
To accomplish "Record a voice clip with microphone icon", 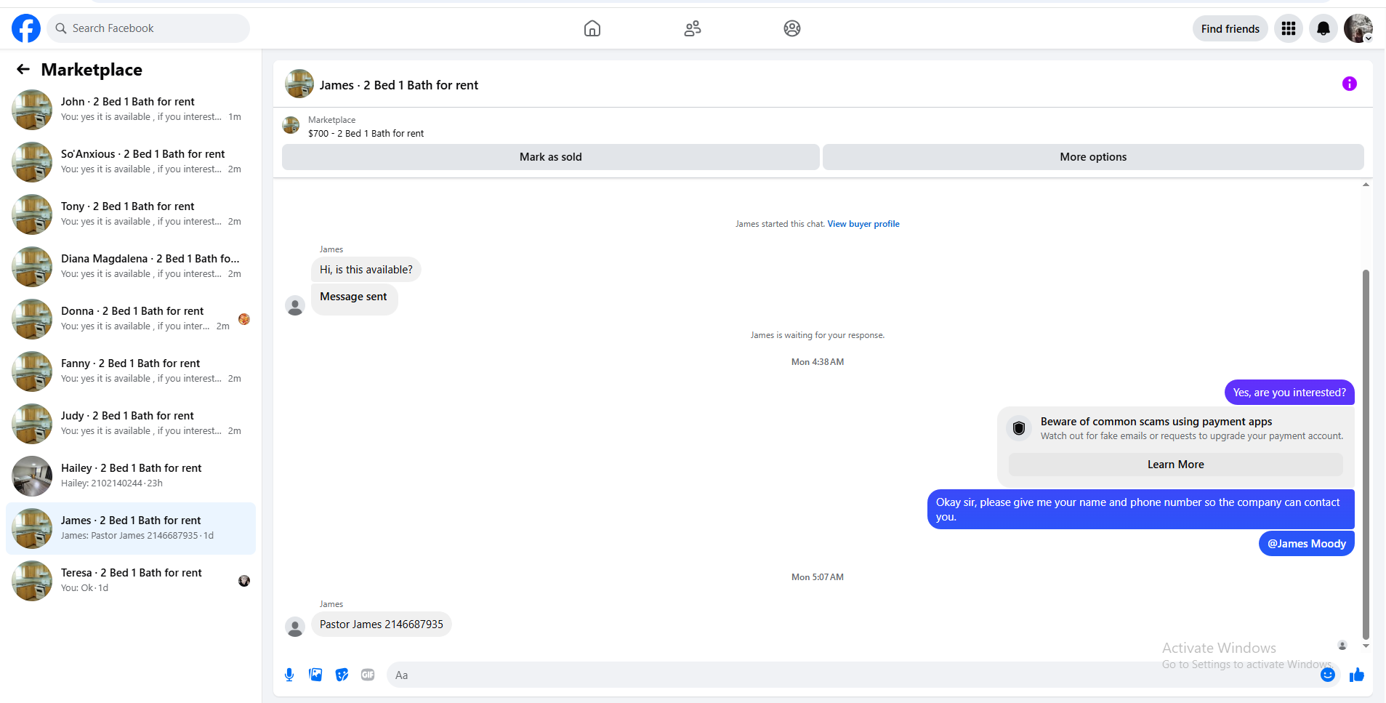I will pyautogui.click(x=289, y=675).
